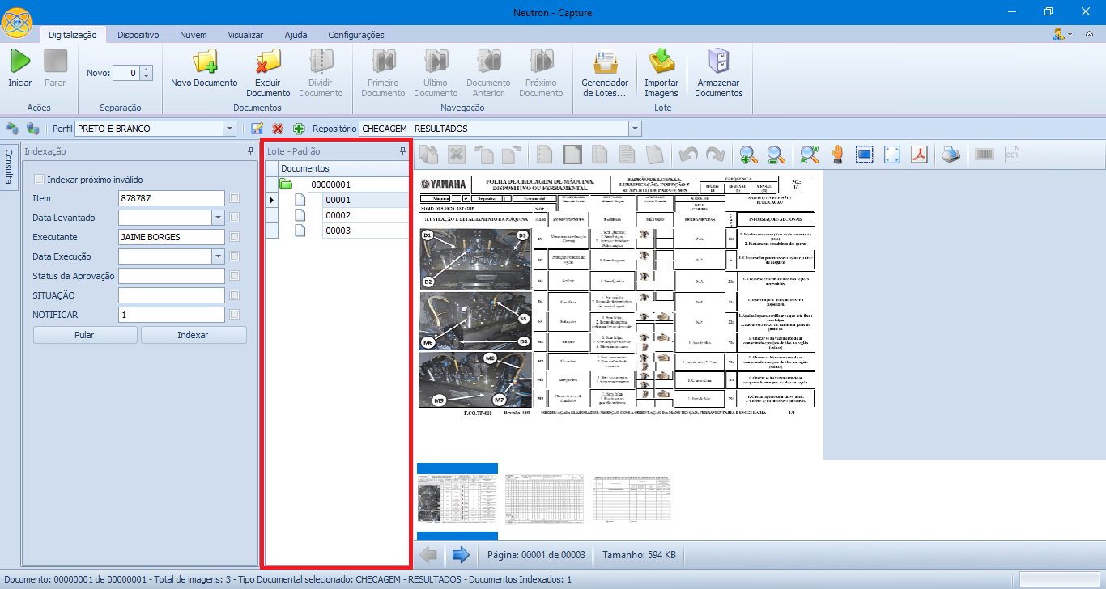Image resolution: width=1106 pixels, height=589 pixels.
Task: Open the Data Levantado date dropdown
Action: coord(218,218)
